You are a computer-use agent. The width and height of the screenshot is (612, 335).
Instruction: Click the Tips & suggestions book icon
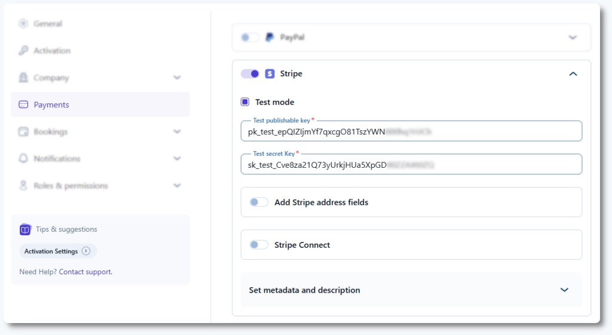[x=25, y=229]
